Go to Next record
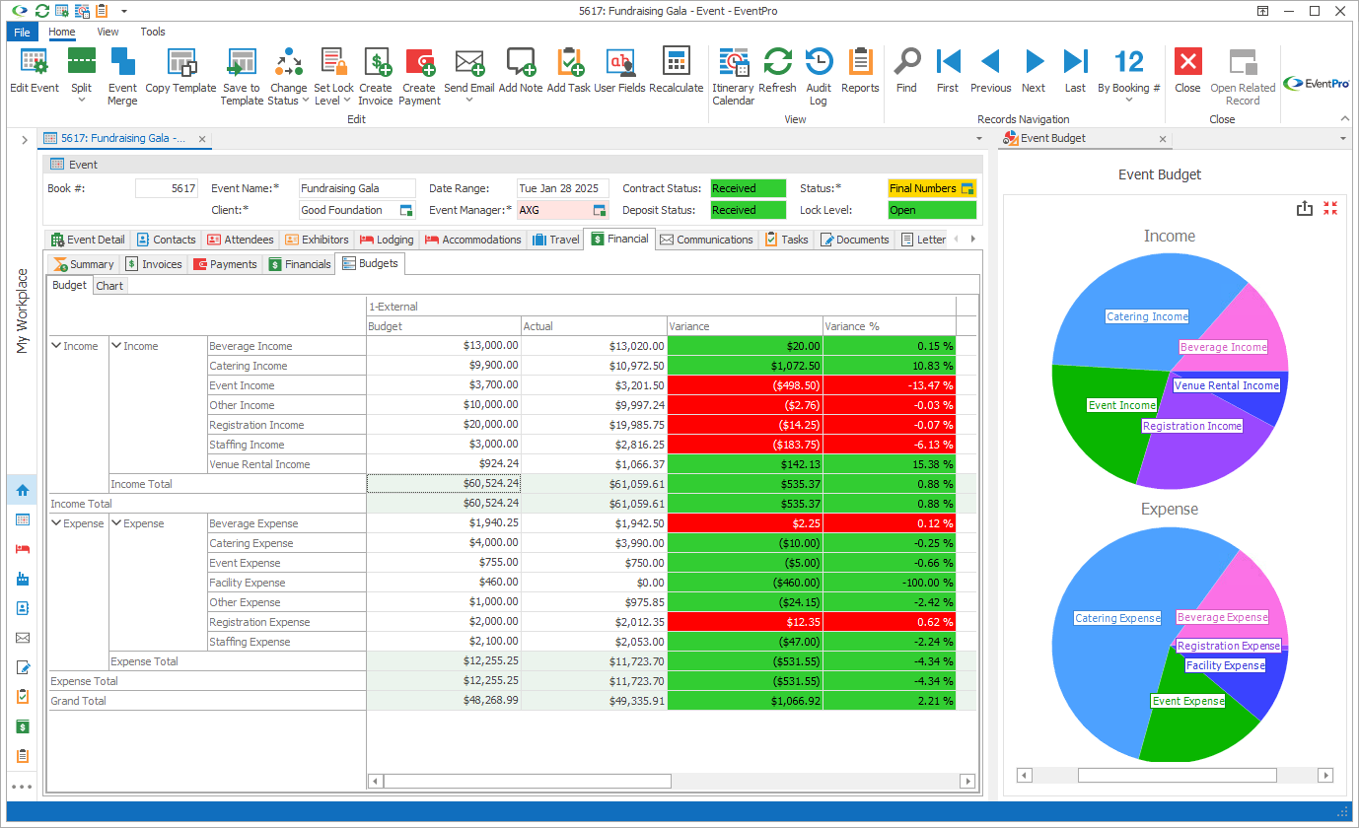This screenshot has width=1359, height=828. pos(1034,62)
